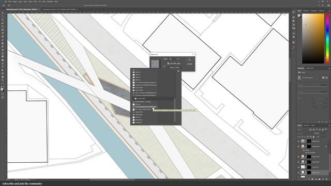The width and height of the screenshot is (331, 186).
Task: Select the Zoom tool
Action: click(3, 81)
